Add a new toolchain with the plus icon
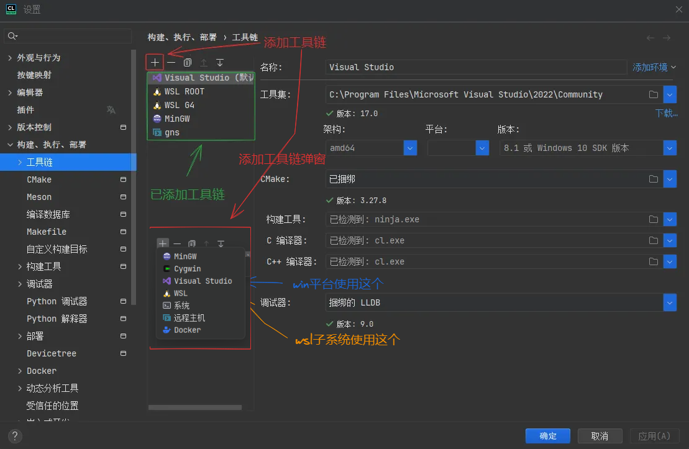Screen dimensions: 689x449 pyautogui.click(x=154, y=61)
